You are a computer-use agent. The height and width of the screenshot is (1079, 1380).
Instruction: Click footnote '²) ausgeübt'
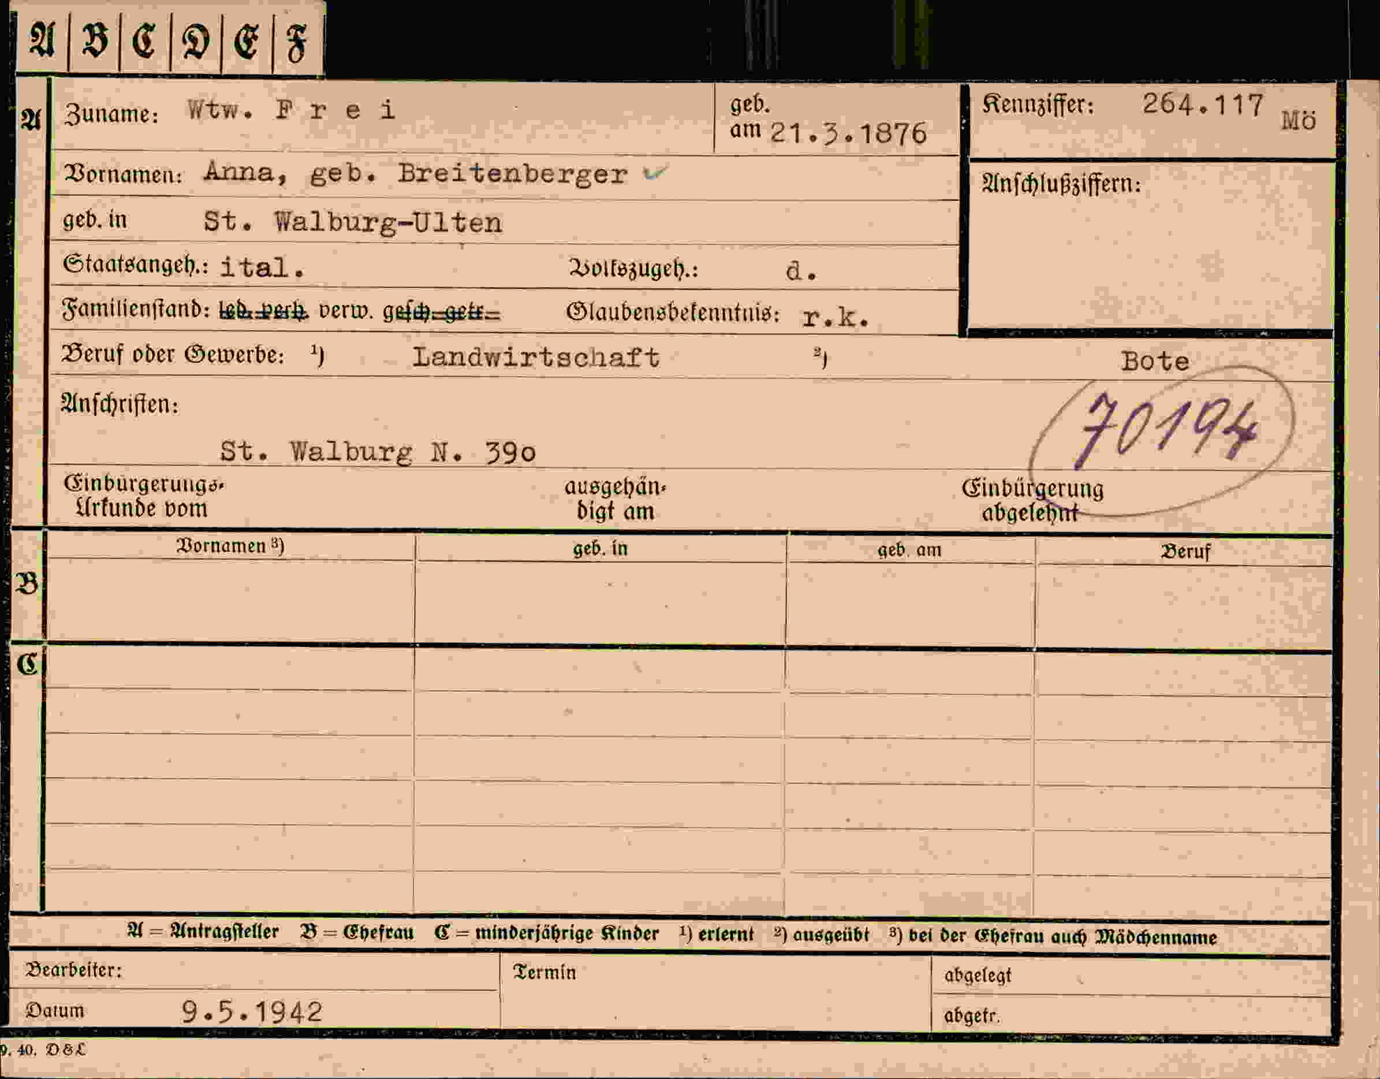coord(822,936)
